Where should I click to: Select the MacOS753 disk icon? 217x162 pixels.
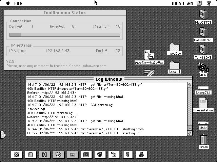pos(203,15)
